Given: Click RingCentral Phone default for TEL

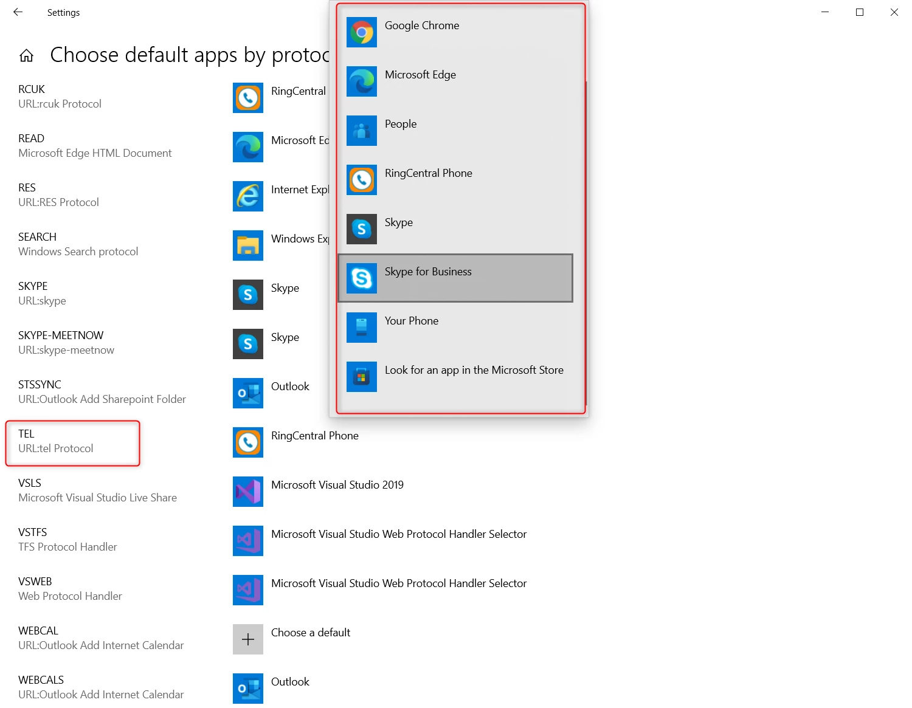Looking at the screenshot, I should [x=315, y=436].
